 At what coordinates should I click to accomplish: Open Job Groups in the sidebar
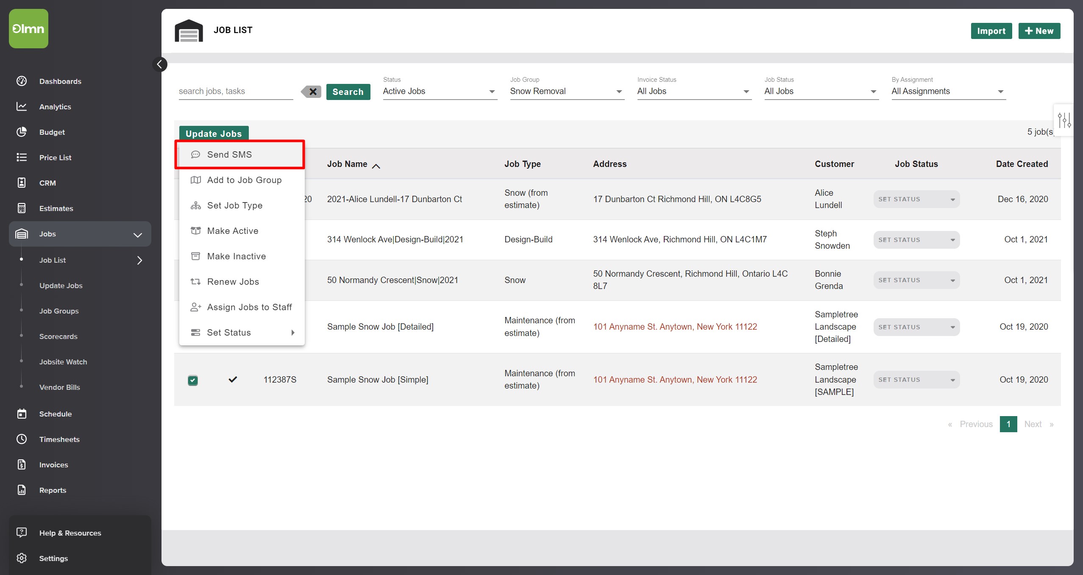pos(59,311)
